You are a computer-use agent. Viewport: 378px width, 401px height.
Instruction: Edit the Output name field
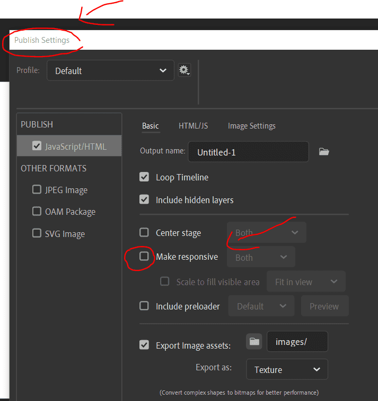pos(248,152)
